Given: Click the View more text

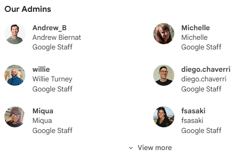Looking at the screenshot, I should [155, 147].
